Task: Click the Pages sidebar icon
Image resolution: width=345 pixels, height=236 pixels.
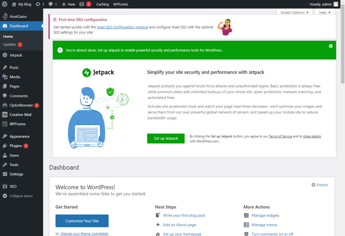Action: pyautogui.click(x=5, y=86)
